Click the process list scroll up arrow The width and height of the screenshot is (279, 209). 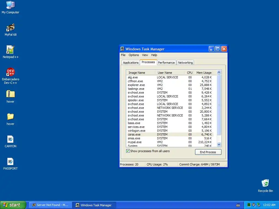[x=219, y=72]
